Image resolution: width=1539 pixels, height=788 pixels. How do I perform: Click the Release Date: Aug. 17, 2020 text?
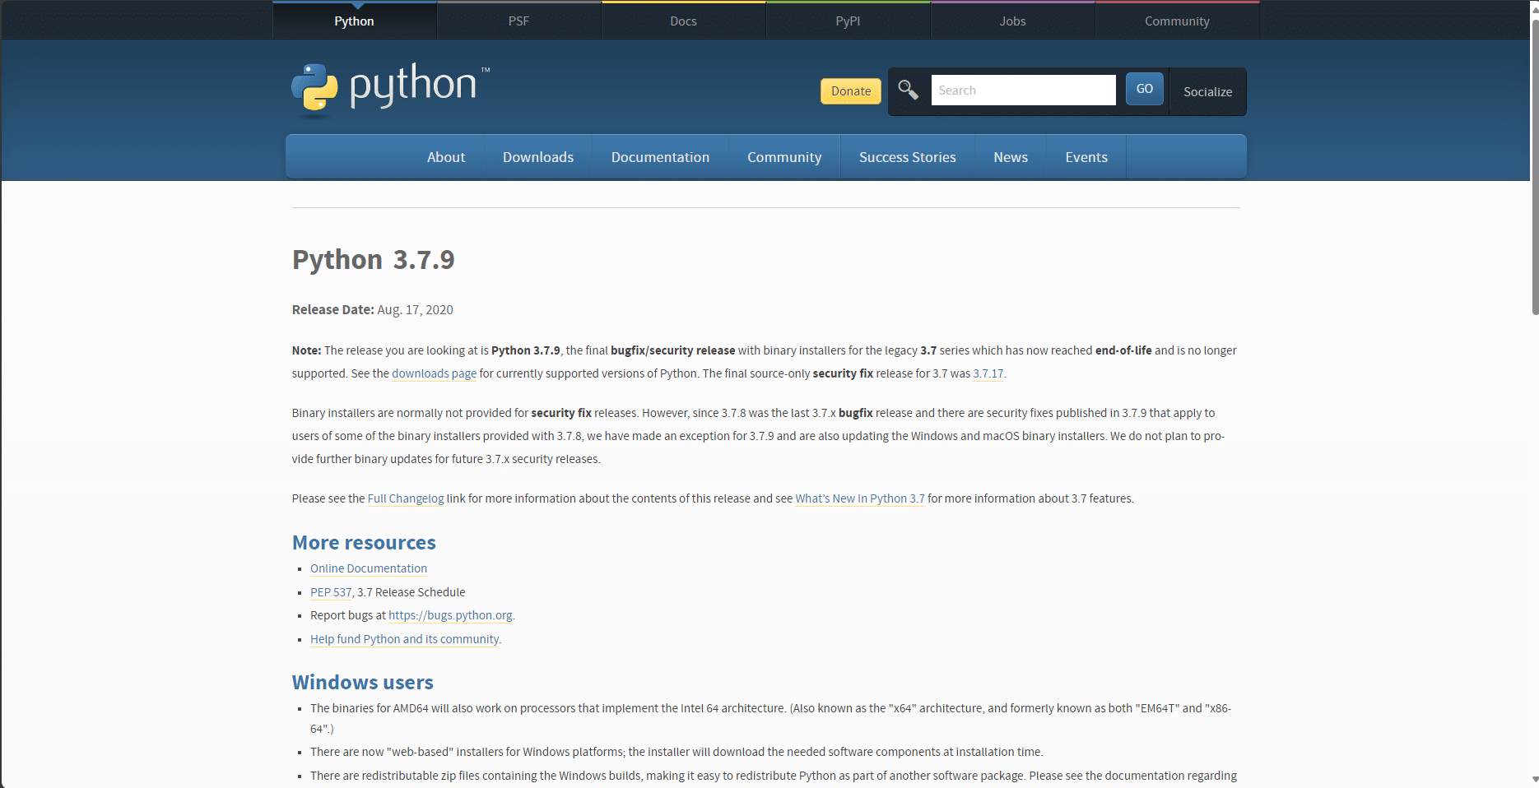pyautogui.click(x=373, y=310)
